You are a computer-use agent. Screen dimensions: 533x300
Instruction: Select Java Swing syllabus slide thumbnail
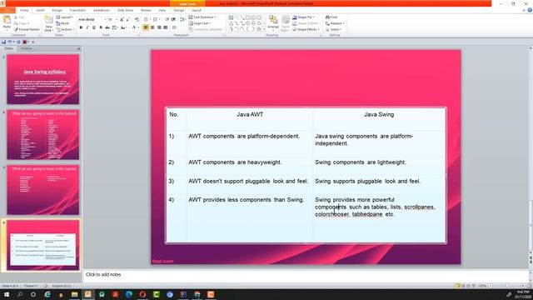pos(42,79)
